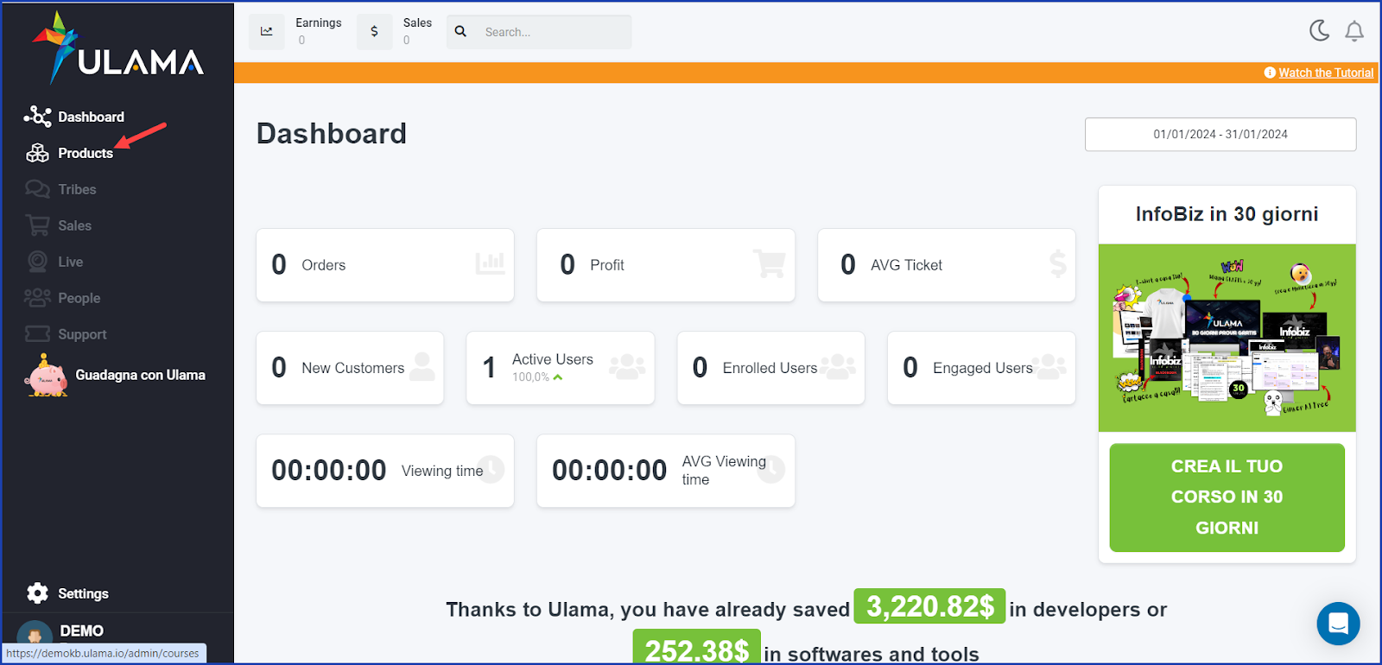The image size is (1382, 665).
Task: Open the chat support widget
Action: (x=1338, y=623)
